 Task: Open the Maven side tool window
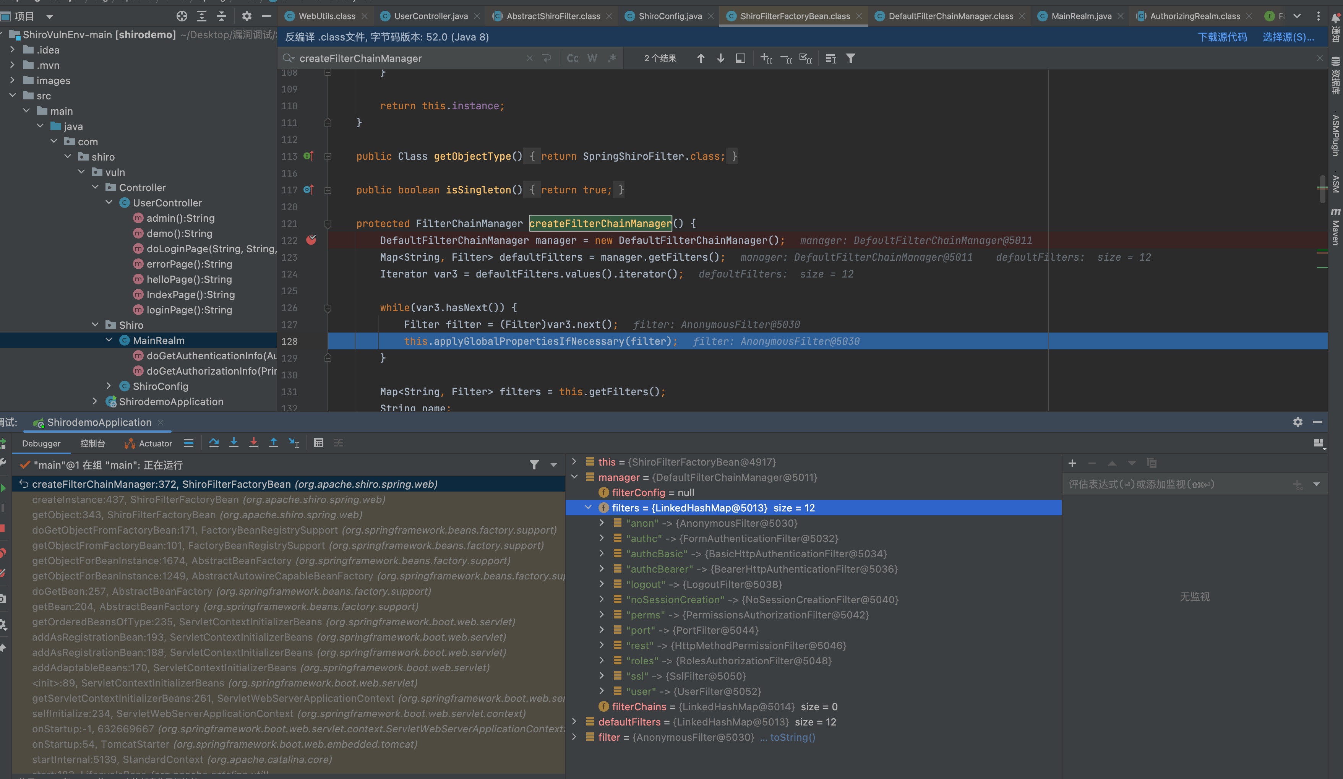click(1335, 226)
